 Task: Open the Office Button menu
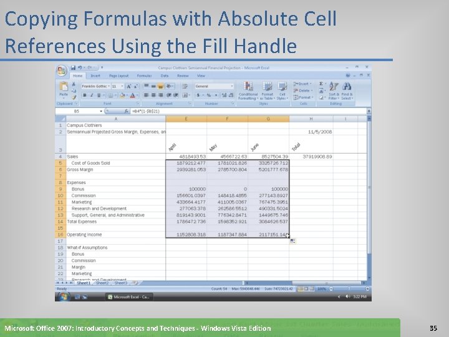pos(62,71)
